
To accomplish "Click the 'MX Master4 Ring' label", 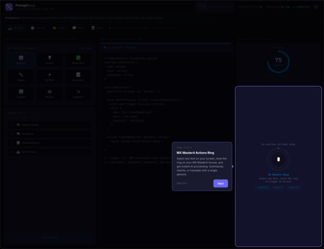I will coord(278,175).
